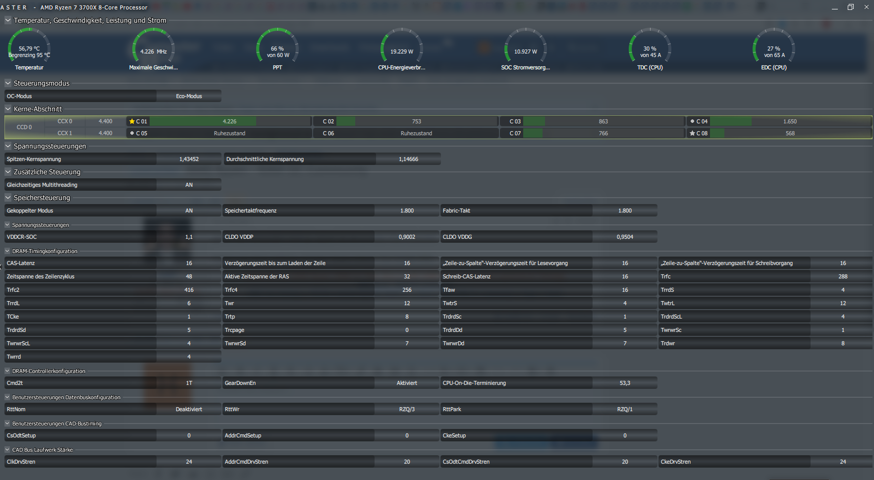Collapse the Benutzersteuerungen Datenbuskonfiguration subsection
The image size is (874, 480).
(7, 397)
